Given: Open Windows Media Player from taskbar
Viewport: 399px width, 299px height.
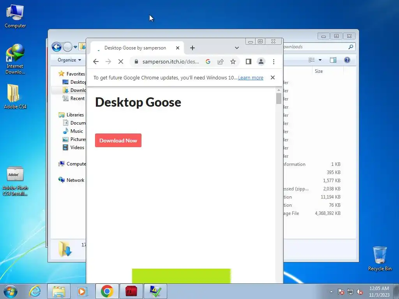Looking at the screenshot, I should [83, 291].
